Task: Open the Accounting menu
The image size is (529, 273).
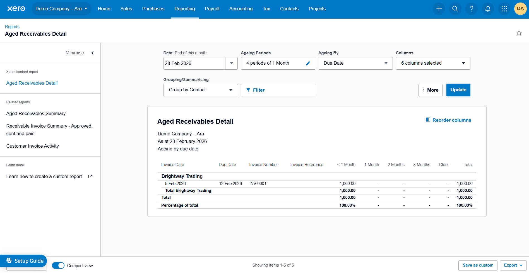Action: [241, 9]
